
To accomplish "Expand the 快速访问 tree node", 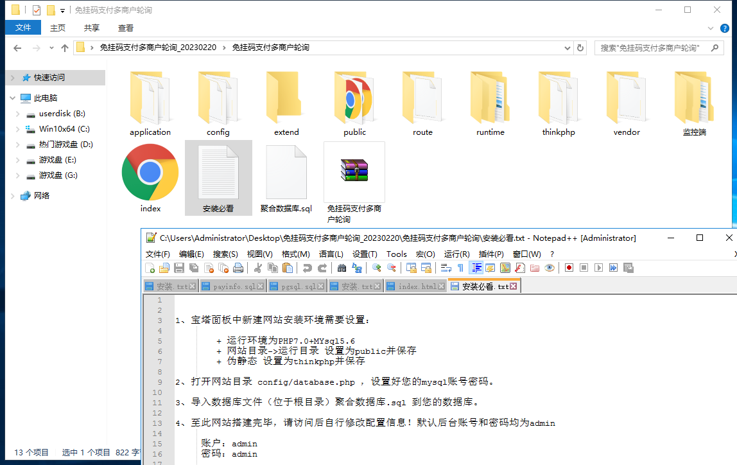I will tap(12, 78).
